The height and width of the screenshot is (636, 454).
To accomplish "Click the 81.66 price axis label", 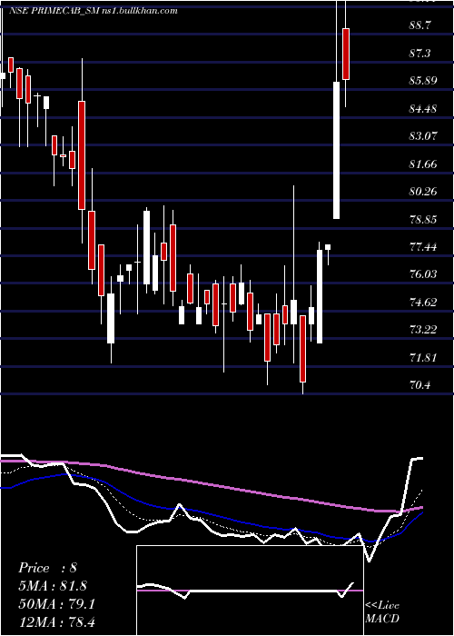I will 424,164.
